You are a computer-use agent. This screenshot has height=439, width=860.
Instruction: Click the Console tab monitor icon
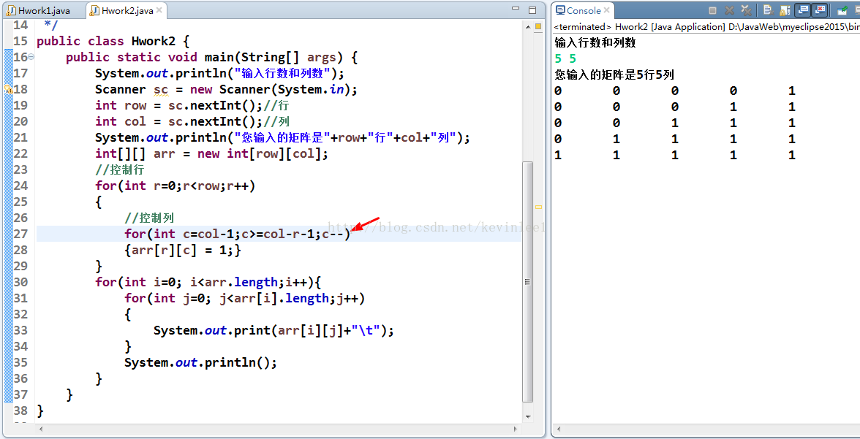click(x=560, y=10)
